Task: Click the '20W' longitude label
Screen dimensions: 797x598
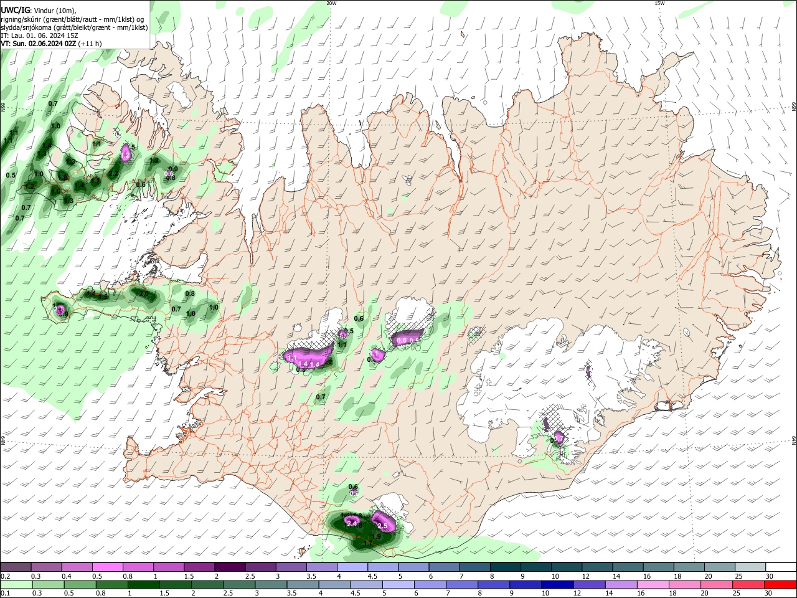Action: pyautogui.click(x=331, y=3)
